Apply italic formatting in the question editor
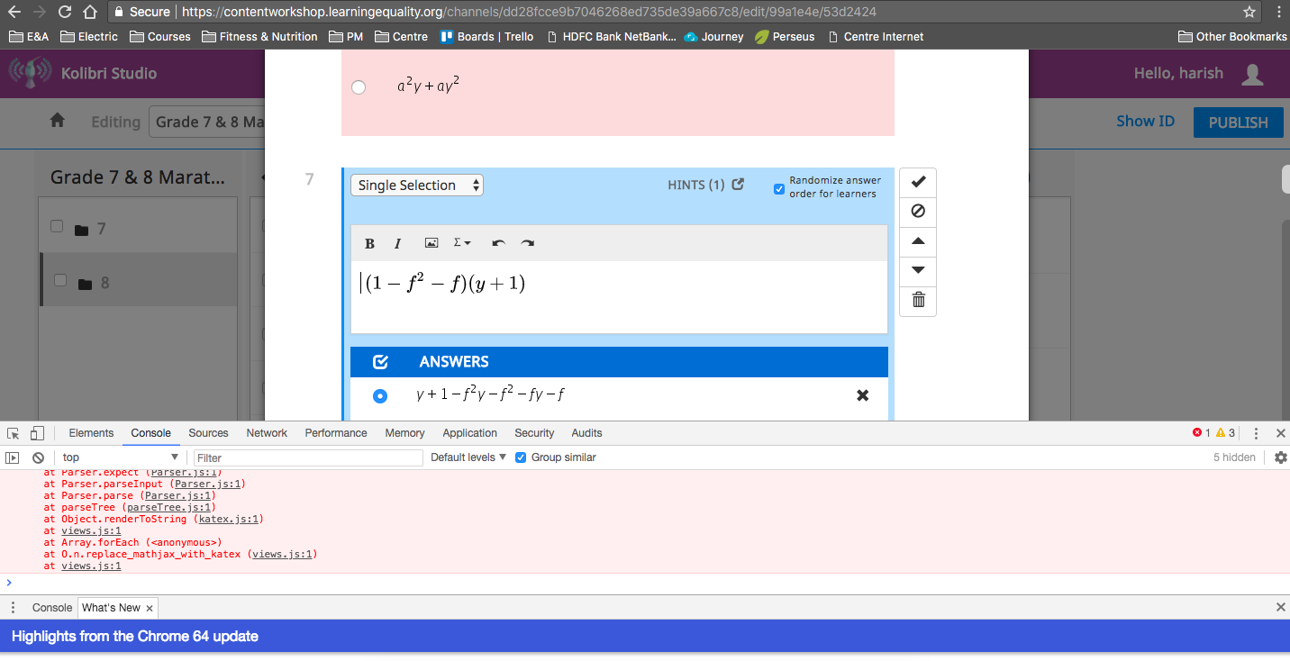The image size is (1290, 661). click(397, 243)
